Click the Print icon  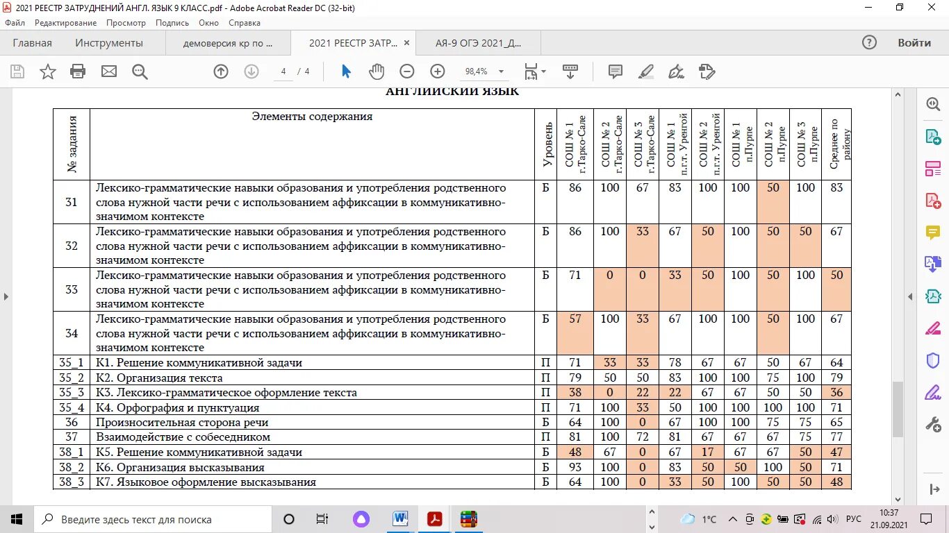[x=78, y=71]
